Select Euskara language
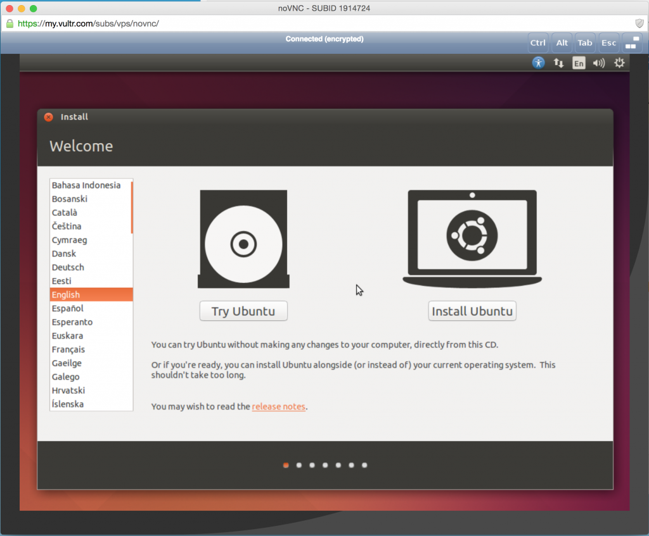 tap(90, 335)
